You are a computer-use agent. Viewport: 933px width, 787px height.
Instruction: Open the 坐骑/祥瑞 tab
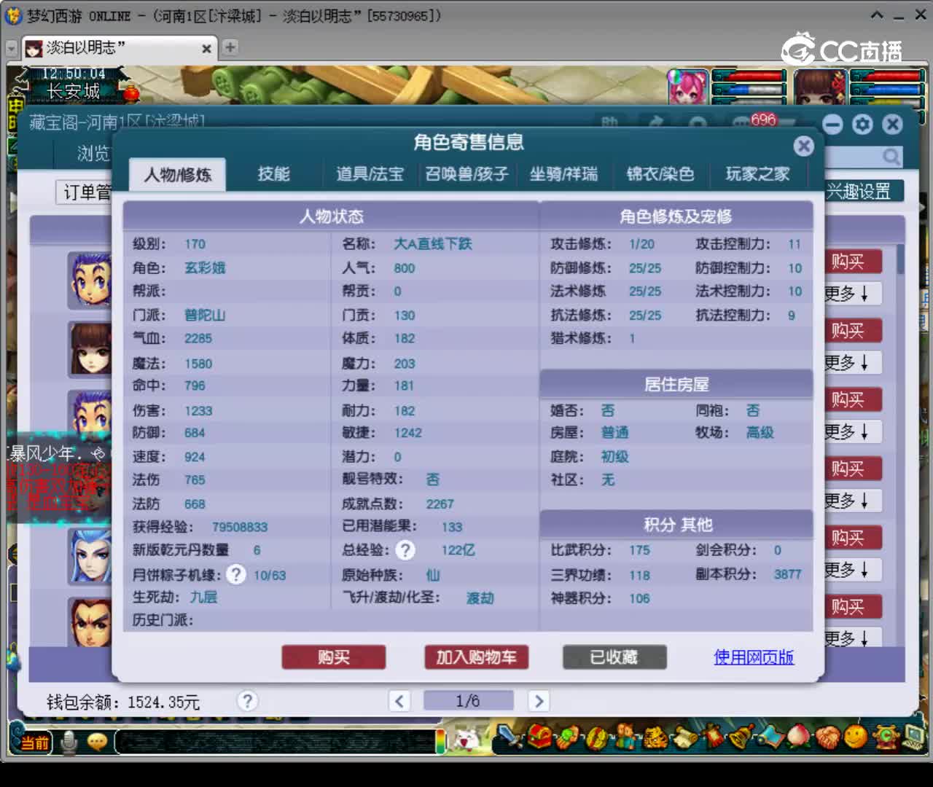pyautogui.click(x=563, y=173)
